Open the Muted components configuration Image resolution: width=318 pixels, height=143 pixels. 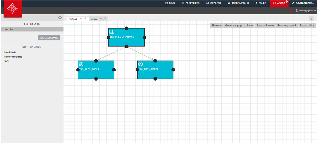click(13, 57)
